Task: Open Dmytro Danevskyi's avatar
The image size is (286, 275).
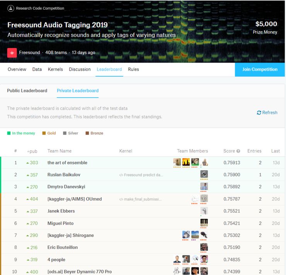Action: [204, 186]
